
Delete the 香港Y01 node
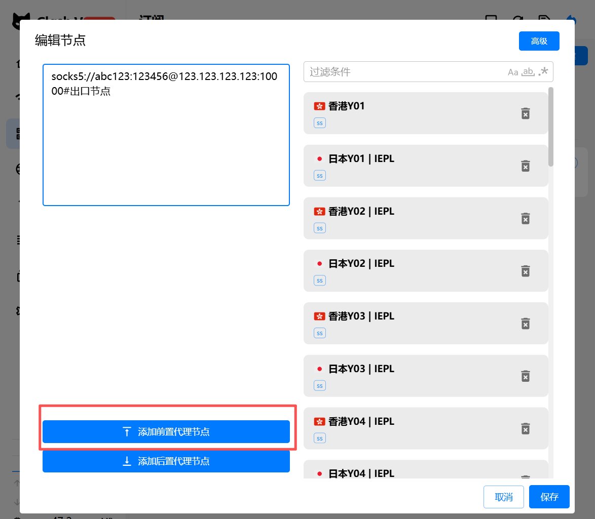(x=525, y=113)
